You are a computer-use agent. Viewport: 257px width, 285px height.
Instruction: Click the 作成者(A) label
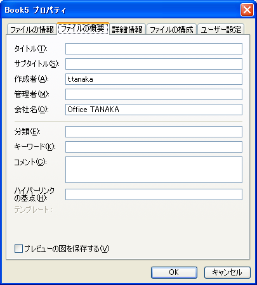tap(32, 79)
